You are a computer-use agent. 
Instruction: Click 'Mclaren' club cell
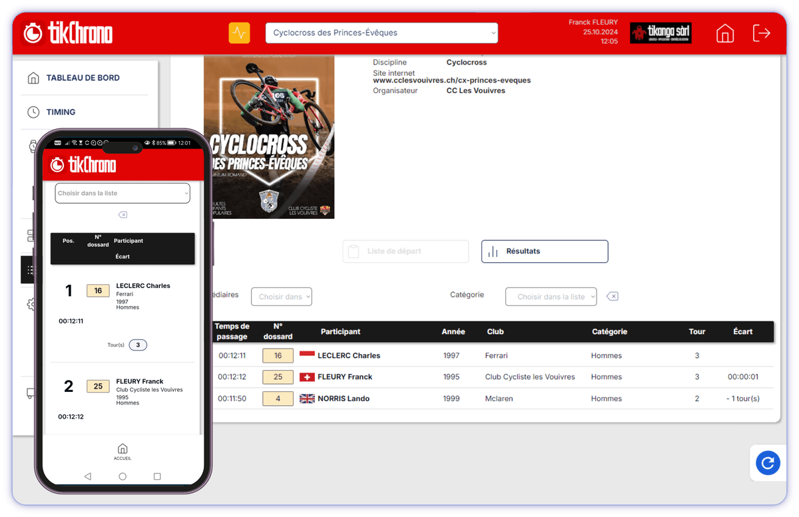click(500, 399)
